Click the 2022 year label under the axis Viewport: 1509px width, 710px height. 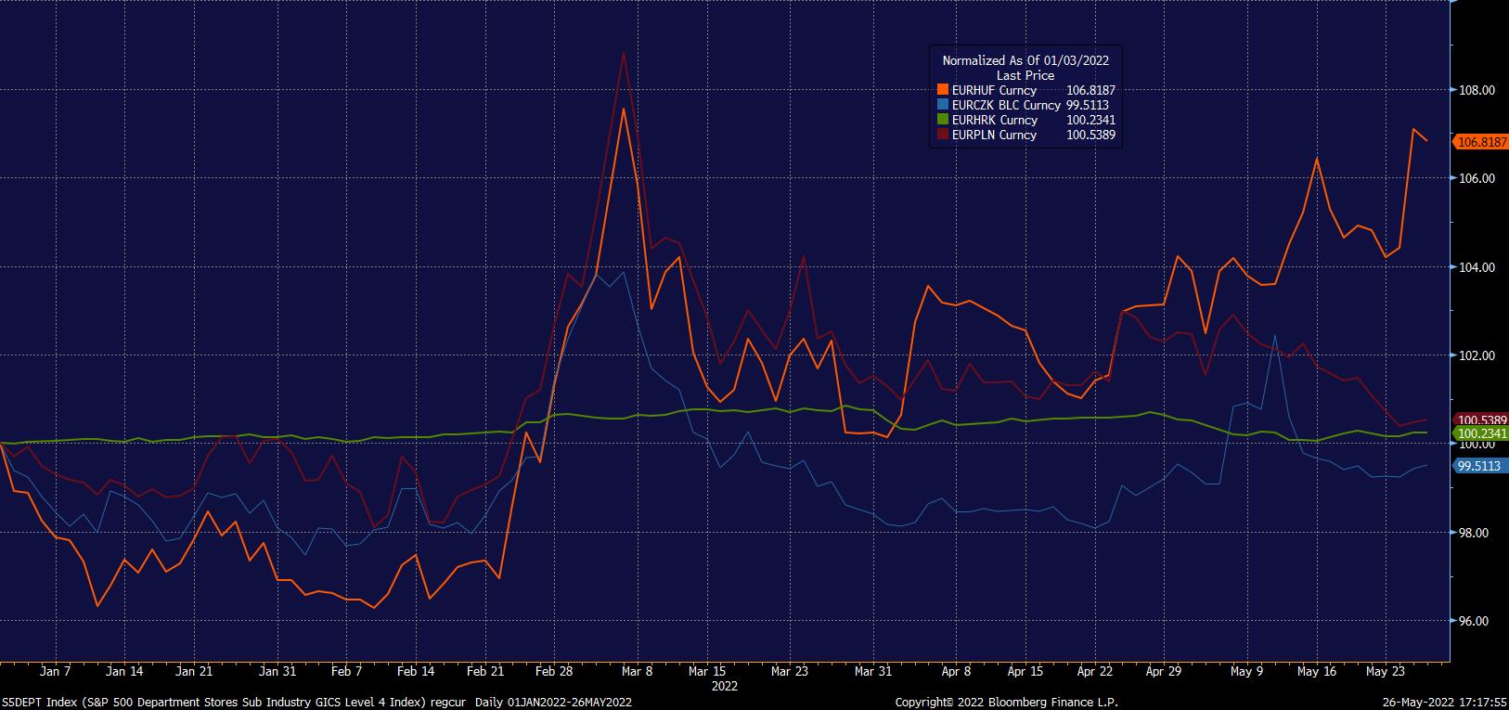click(x=724, y=687)
